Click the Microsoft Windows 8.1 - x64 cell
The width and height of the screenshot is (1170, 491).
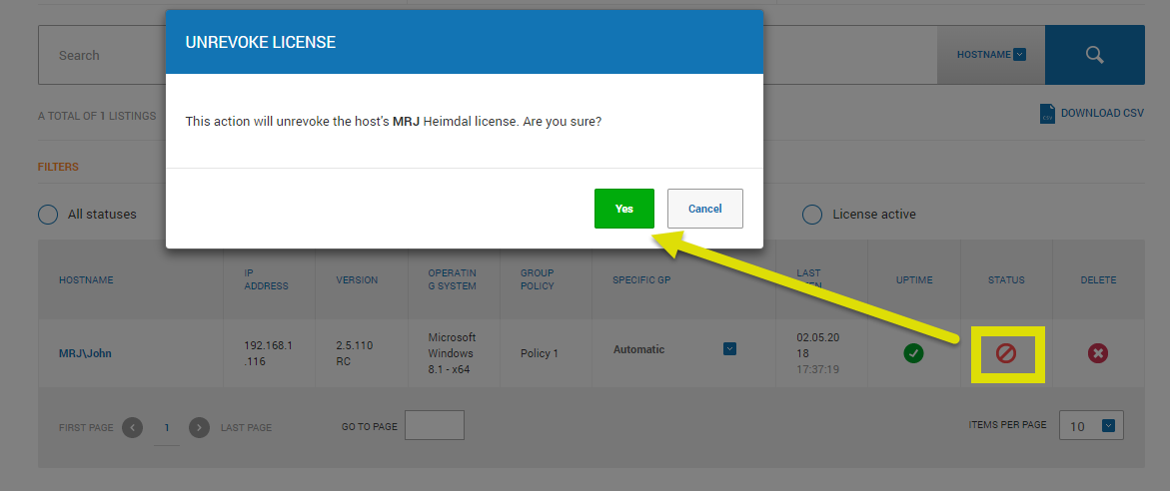click(453, 353)
